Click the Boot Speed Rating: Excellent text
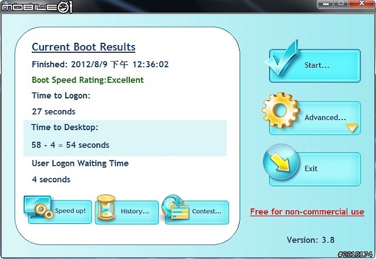 (88, 80)
